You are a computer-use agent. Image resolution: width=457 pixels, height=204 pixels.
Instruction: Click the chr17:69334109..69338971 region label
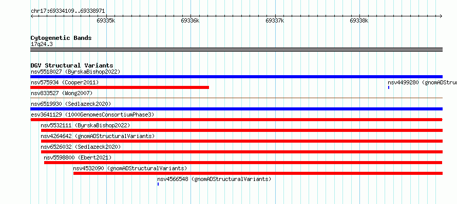[68, 11]
